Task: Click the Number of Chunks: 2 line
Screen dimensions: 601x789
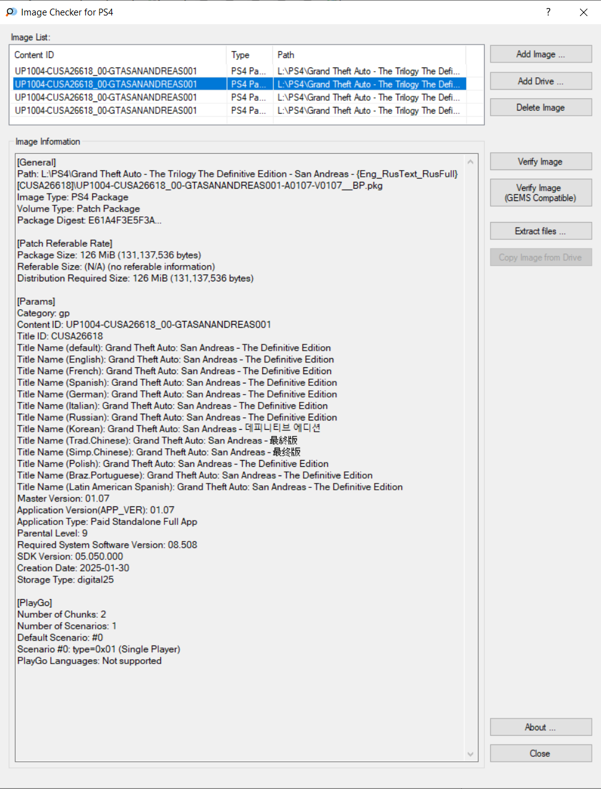Action: point(62,615)
